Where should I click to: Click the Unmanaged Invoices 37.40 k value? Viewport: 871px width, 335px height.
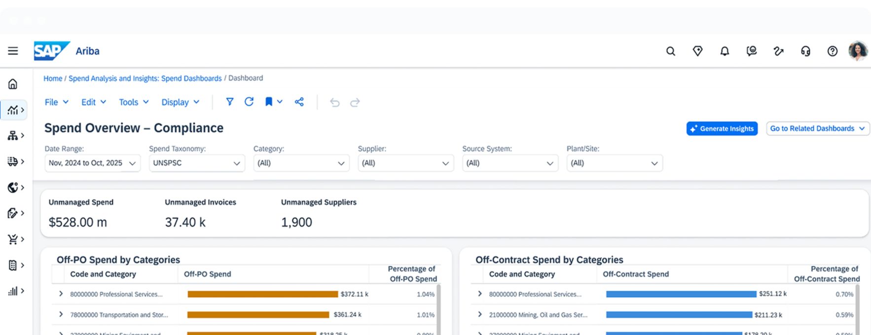pos(185,222)
